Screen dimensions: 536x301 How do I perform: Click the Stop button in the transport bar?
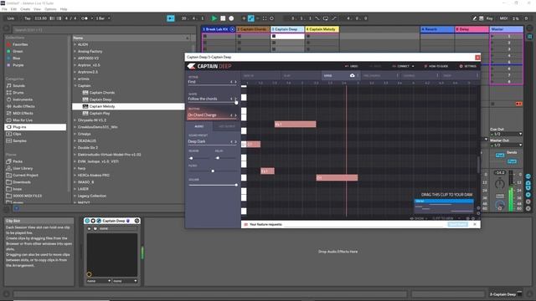pos(223,18)
